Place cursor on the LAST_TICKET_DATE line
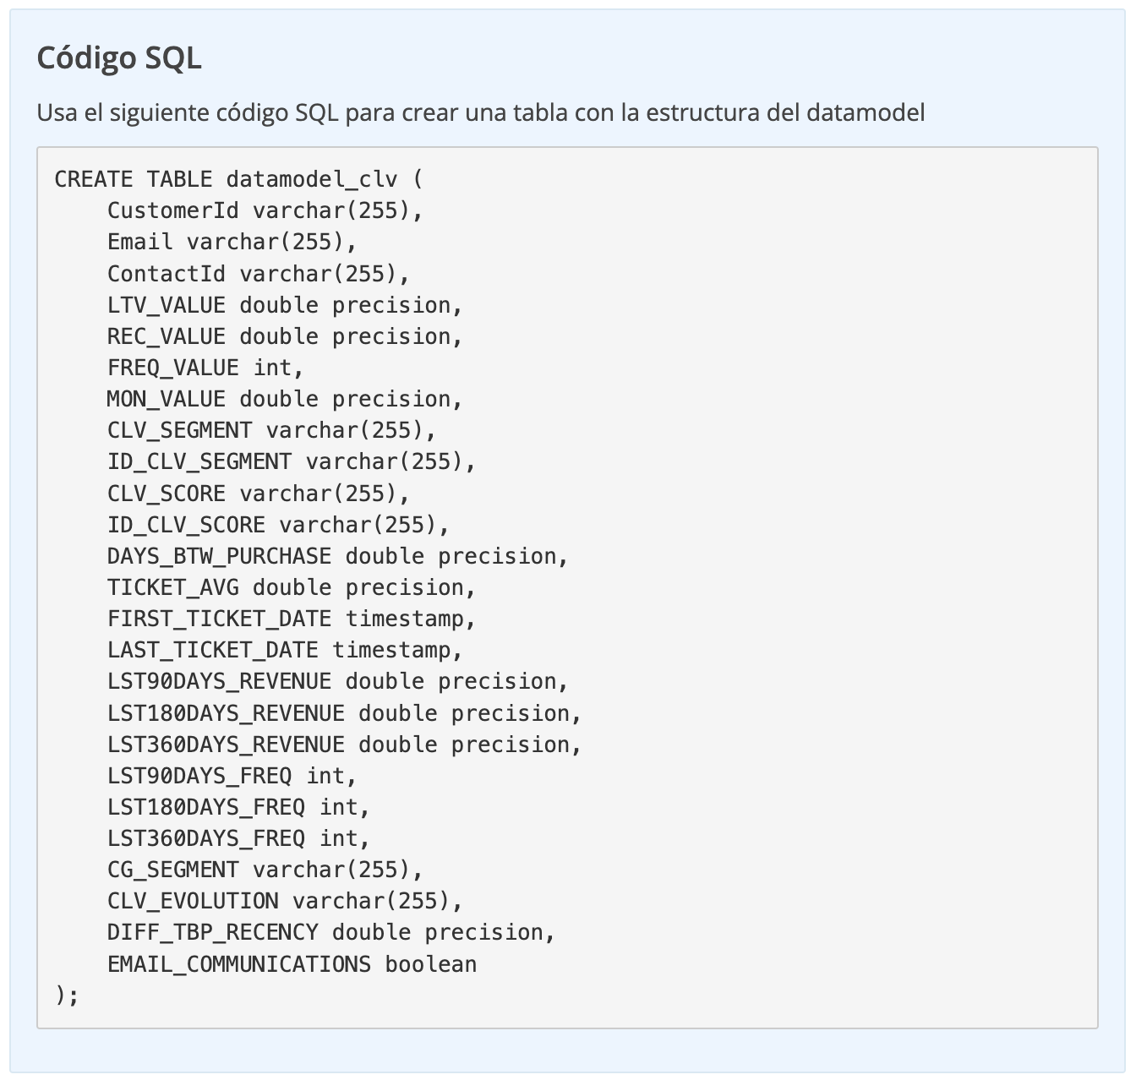 (x=285, y=650)
